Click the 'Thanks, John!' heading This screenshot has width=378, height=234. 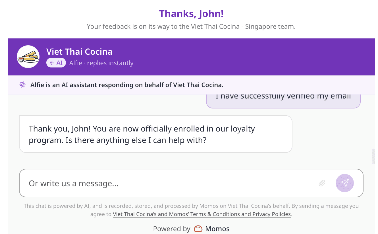[x=191, y=14]
